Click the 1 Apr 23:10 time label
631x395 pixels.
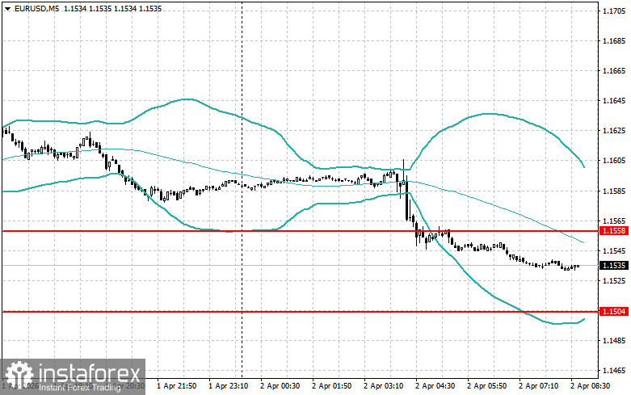(x=228, y=386)
